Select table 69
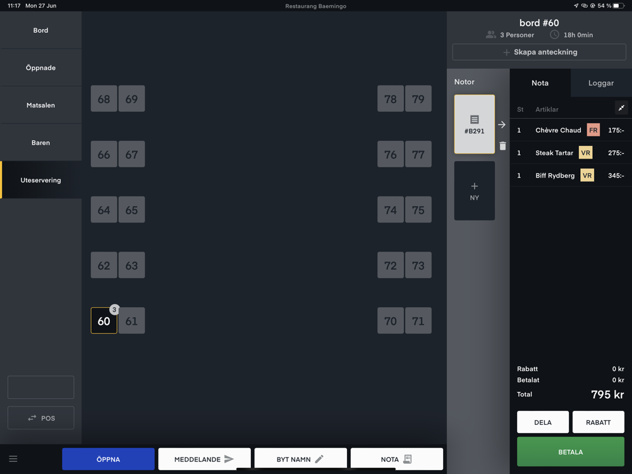Image resolution: width=632 pixels, height=474 pixels. click(x=131, y=99)
